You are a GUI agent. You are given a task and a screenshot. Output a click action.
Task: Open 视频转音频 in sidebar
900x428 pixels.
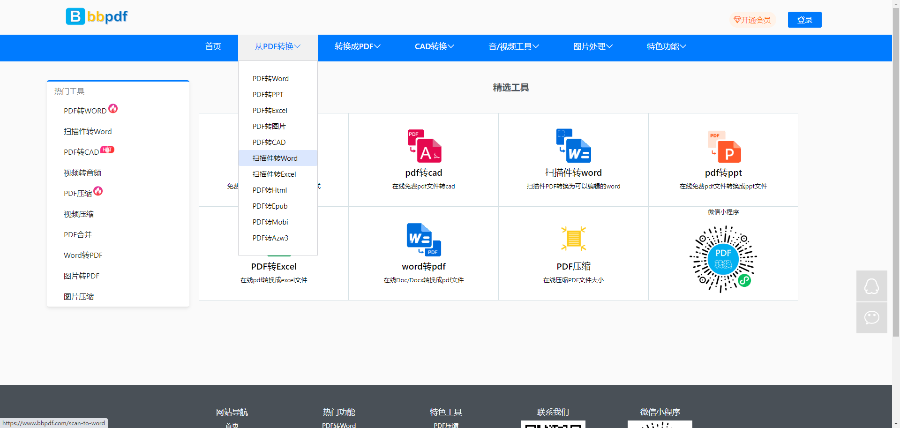(82, 173)
